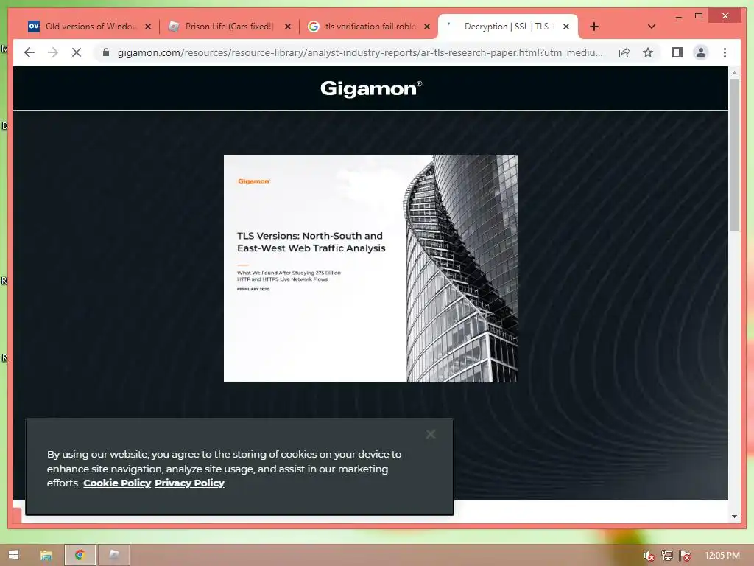Click the Chrome taskbar icon

(80, 555)
